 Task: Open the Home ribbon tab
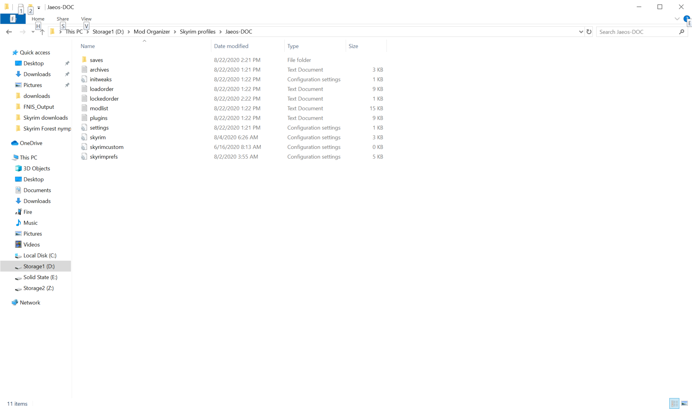[x=38, y=19]
